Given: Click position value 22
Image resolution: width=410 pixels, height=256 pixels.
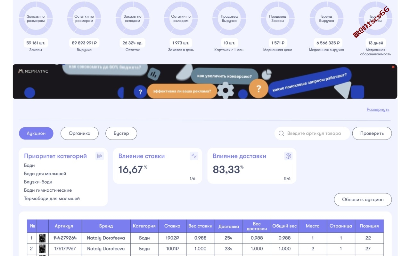Looking at the screenshot, I should point(368,238).
